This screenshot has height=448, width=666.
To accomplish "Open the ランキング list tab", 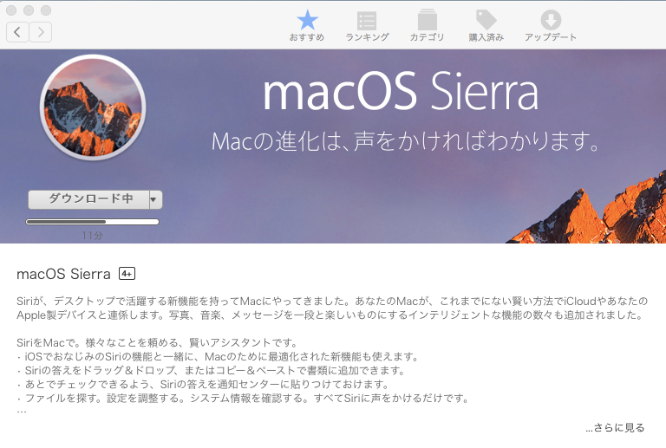I will pyautogui.click(x=367, y=25).
